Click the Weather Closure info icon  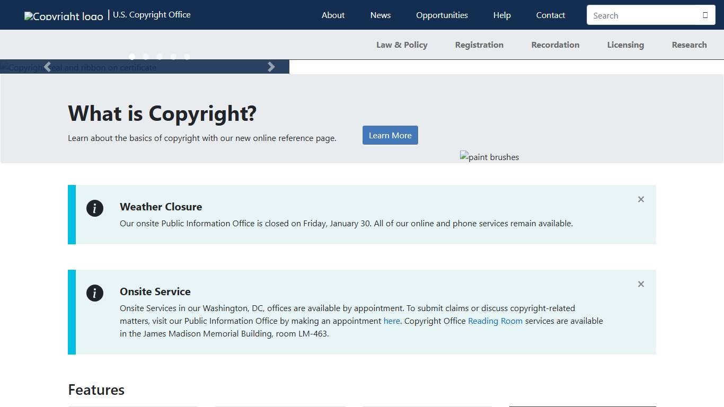[x=95, y=208]
